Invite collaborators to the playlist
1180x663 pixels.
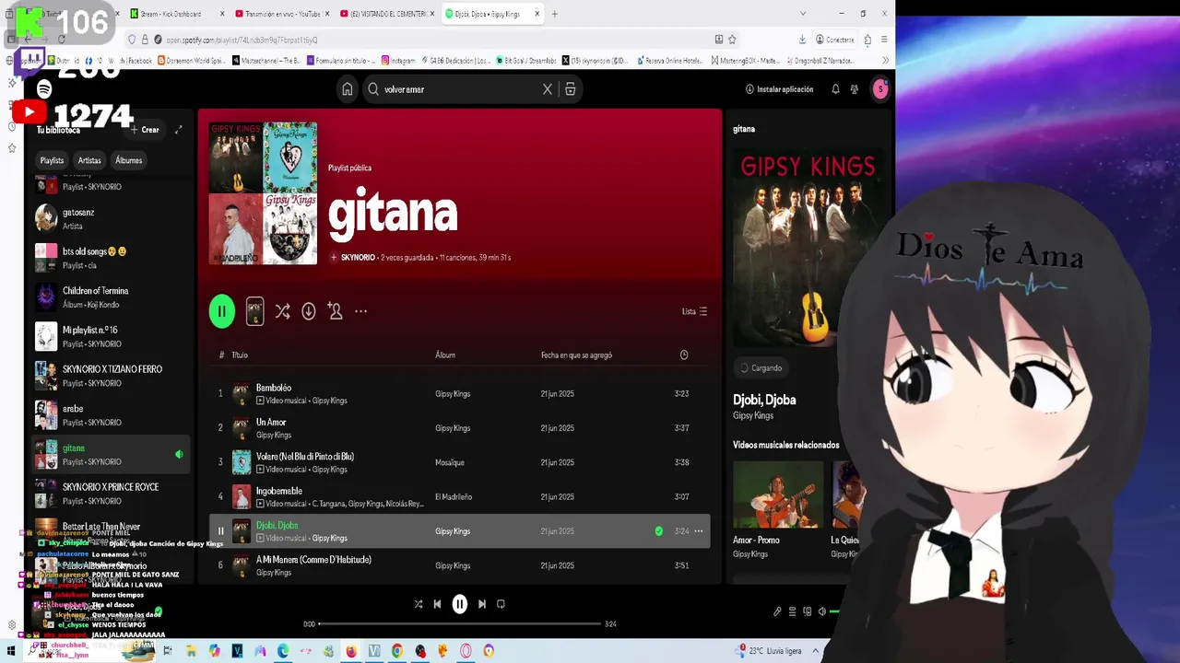pos(335,311)
